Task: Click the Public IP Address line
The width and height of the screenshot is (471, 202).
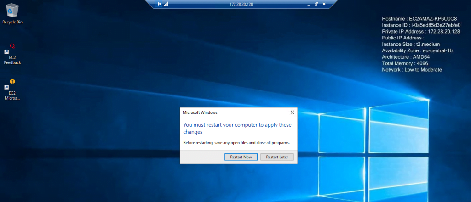Action: pos(403,38)
